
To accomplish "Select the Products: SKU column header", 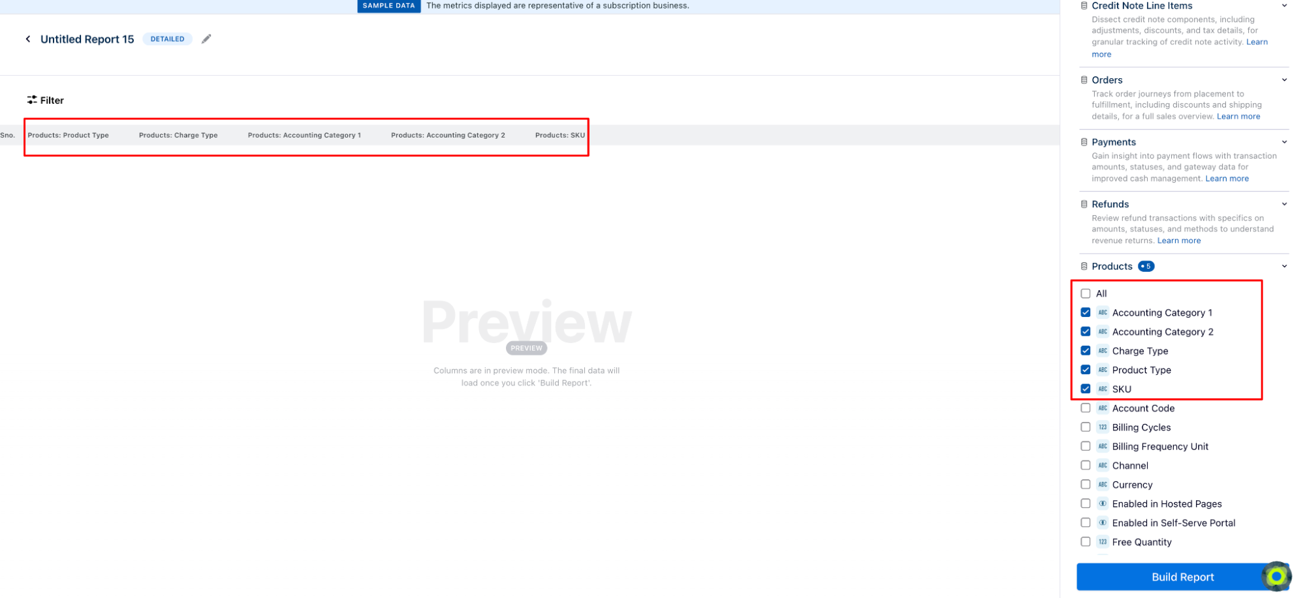I will pyautogui.click(x=559, y=136).
